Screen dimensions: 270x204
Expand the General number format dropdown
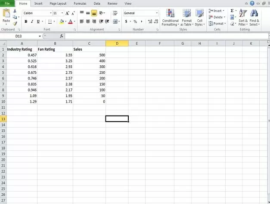tap(157, 13)
